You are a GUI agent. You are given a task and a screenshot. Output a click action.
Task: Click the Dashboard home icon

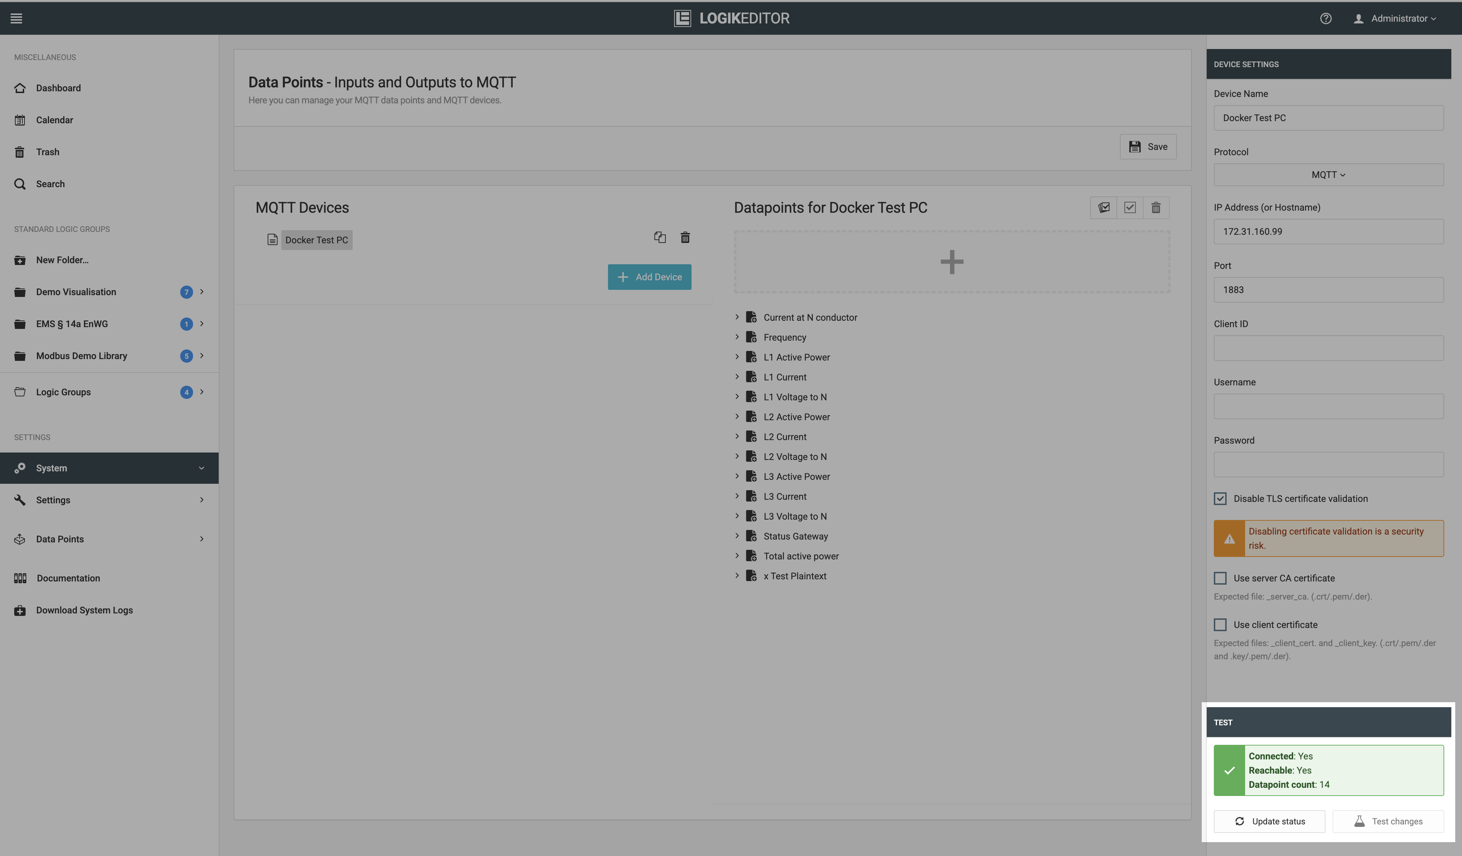(20, 88)
